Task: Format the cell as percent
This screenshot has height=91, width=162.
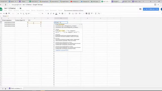Action: (x=21, y=13)
